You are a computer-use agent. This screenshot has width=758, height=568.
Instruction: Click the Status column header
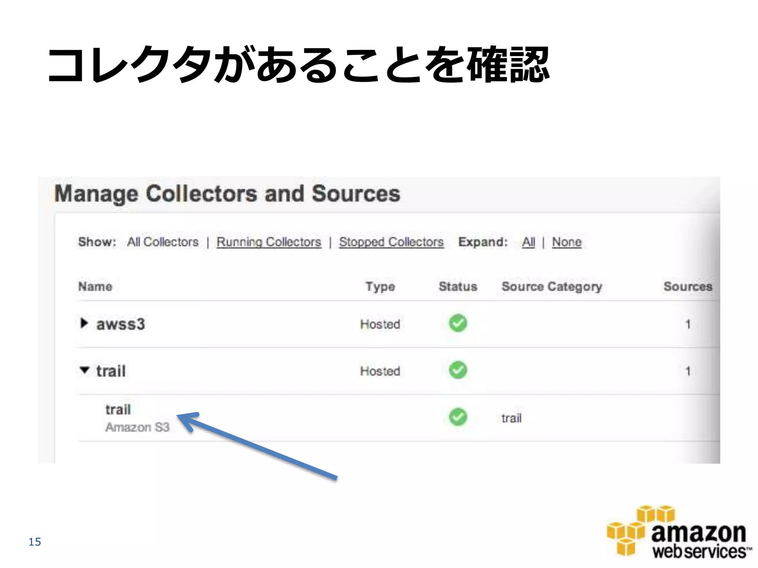click(458, 287)
